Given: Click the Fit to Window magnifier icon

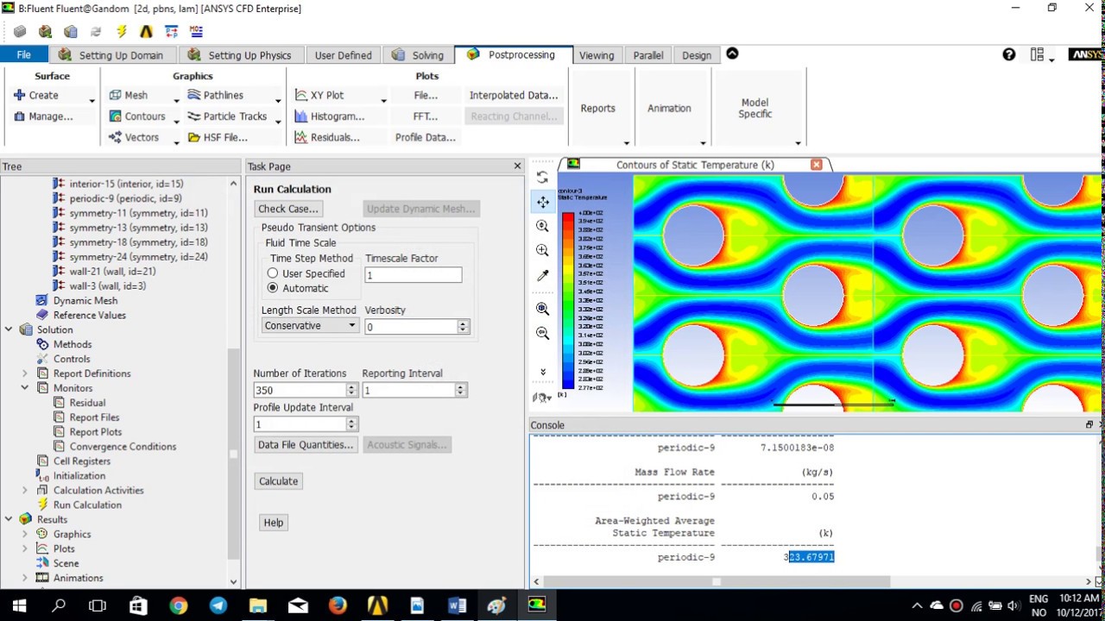Looking at the screenshot, I should pyautogui.click(x=542, y=309).
